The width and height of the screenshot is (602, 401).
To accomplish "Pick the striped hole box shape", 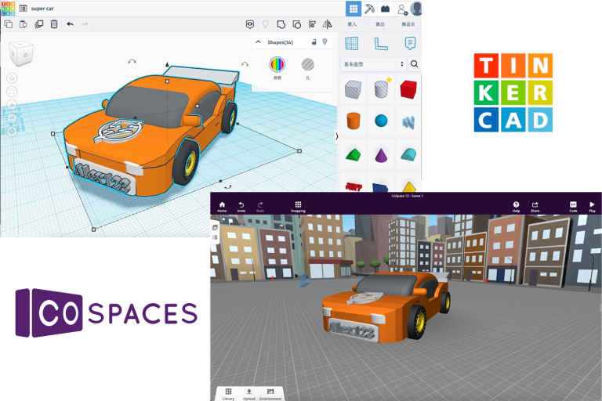I will pyautogui.click(x=353, y=89).
